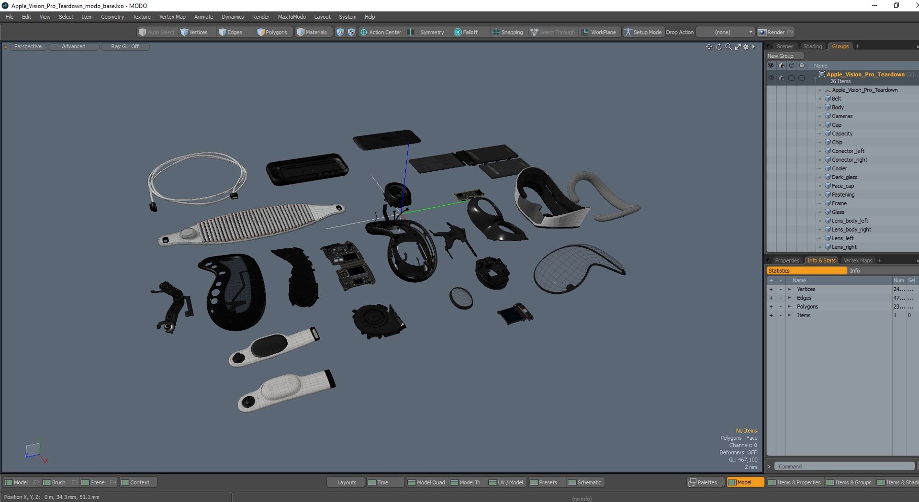Screen dimensions: 919x502
Task: Click the mesh icon beside Belt
Action: [828, 99]
